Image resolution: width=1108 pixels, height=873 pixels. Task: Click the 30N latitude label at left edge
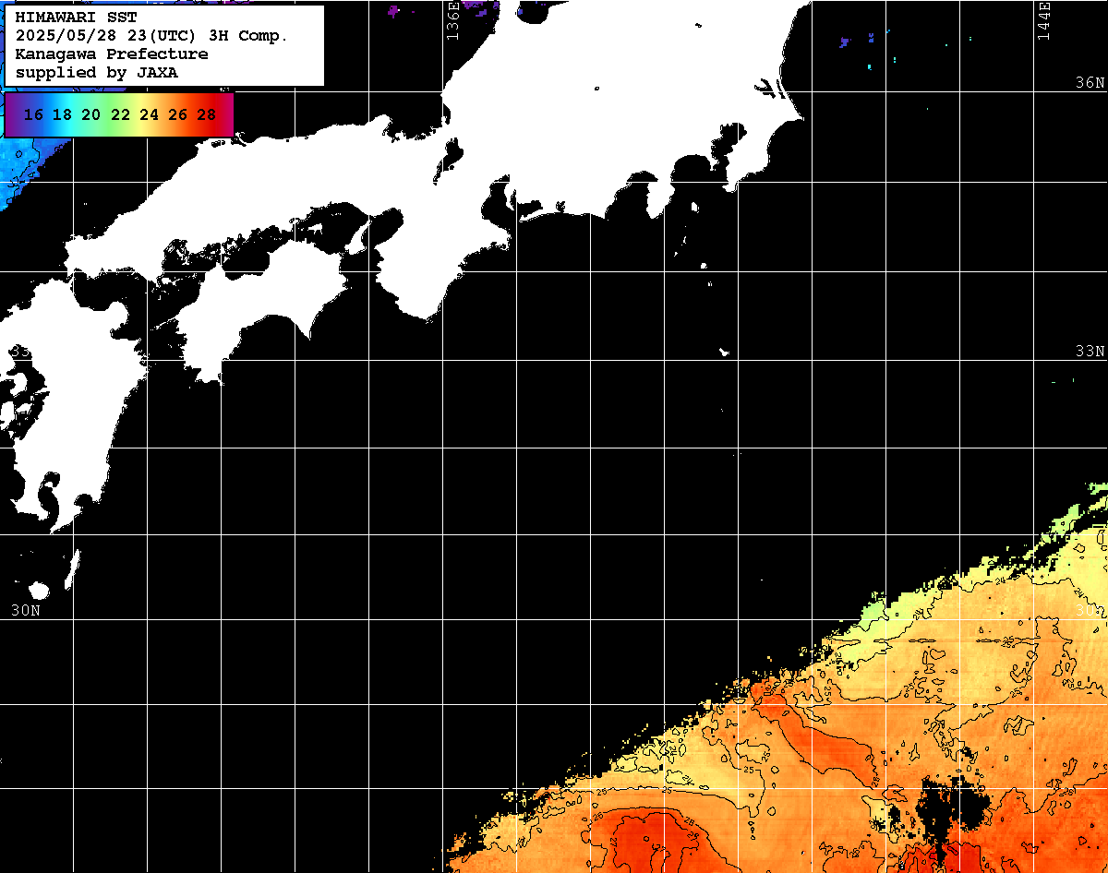(26, 610)
